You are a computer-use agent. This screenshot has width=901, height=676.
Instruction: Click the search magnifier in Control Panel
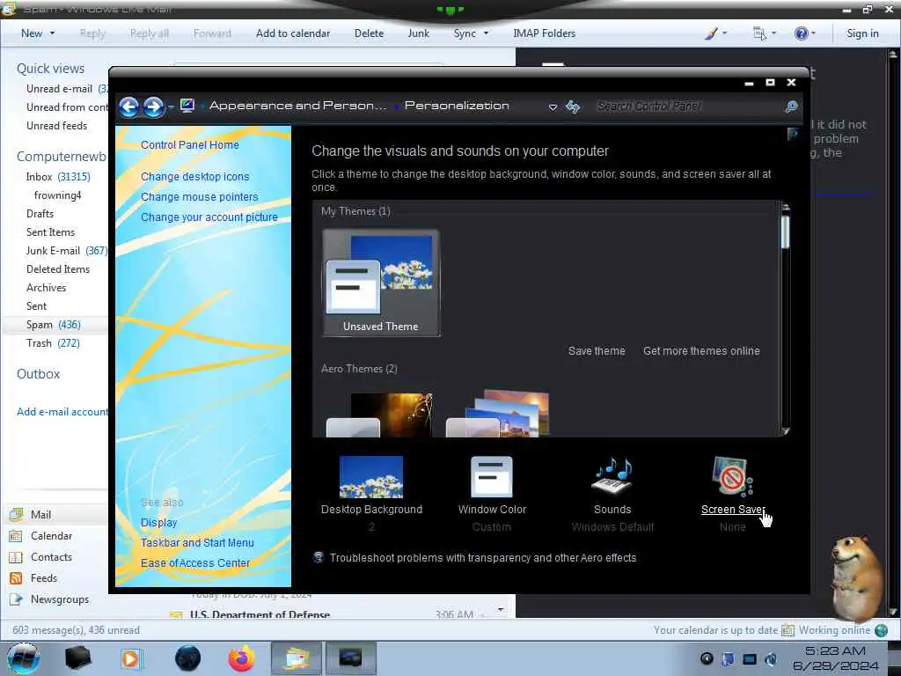coord(791,107)
